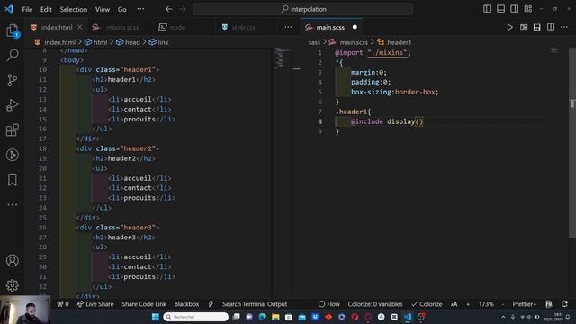Click the unsaved dot on main.scss tab
Image resolution: width=576 pixels, height=324 pixels.
click(x=355, y=27)
